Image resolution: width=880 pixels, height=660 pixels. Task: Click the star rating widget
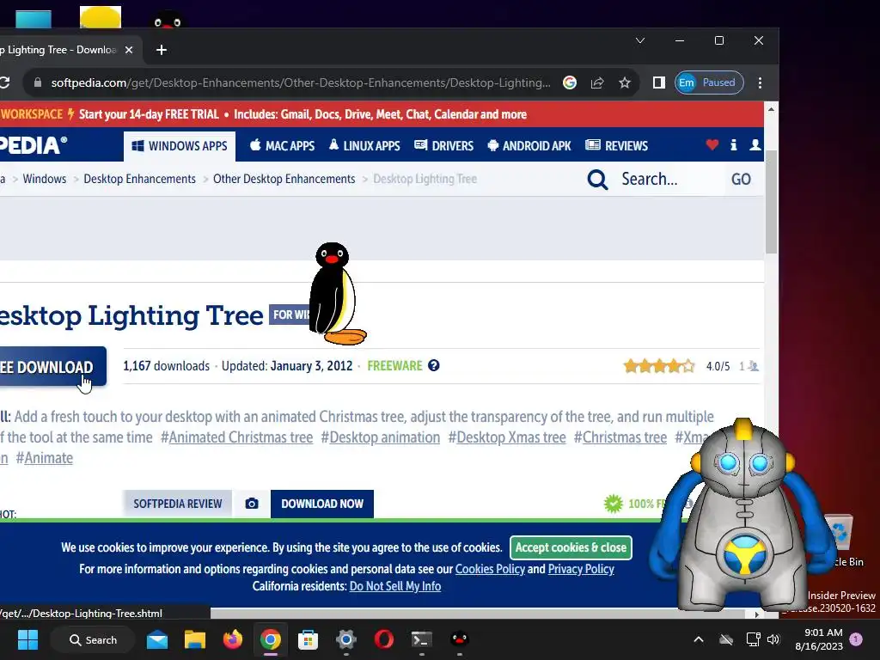point(659,366)
